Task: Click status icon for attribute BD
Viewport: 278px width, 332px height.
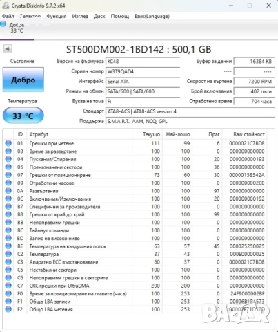Action: pos(8,238)
